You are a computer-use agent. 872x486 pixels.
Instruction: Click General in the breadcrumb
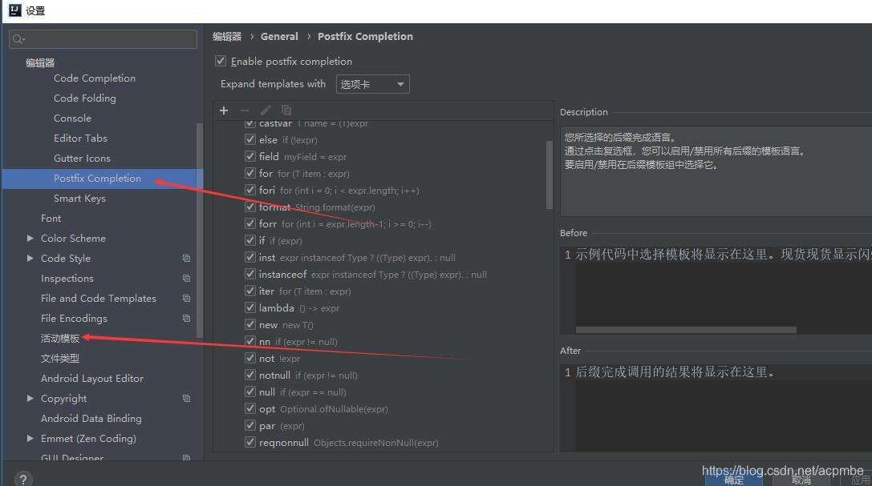click(x=279, y=37)
